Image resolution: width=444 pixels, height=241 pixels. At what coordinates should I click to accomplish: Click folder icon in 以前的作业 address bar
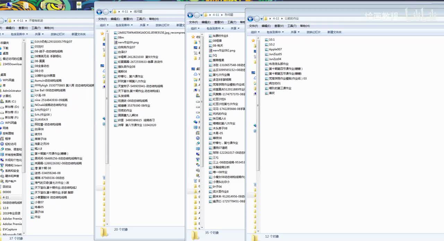(x=266, y=19)
